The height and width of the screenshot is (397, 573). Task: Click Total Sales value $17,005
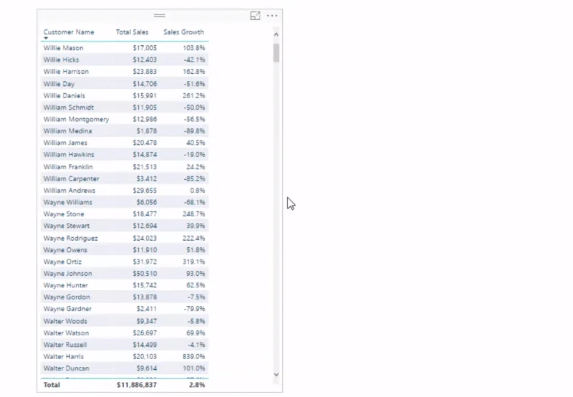coord(145,48)
